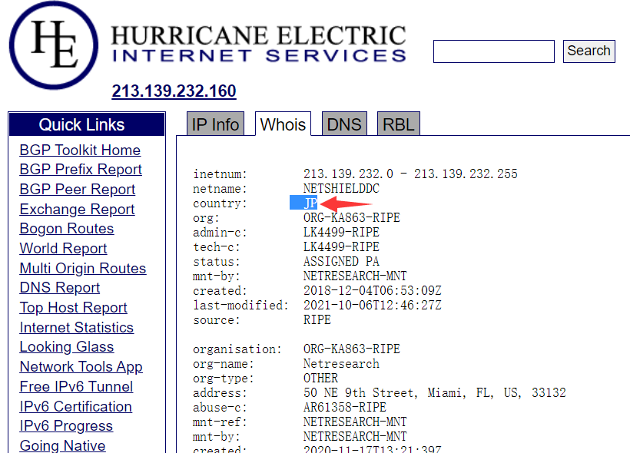Click the Quick Links panel header

coord(86,124)
